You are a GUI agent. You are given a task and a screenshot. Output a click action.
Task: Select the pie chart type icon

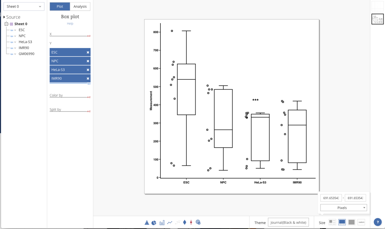coord(154,222)
